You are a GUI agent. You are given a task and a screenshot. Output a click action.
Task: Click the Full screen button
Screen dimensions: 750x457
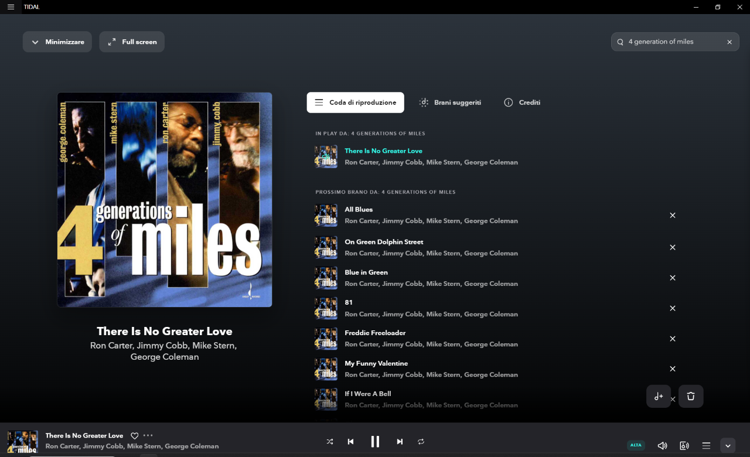tap(132, 42)
